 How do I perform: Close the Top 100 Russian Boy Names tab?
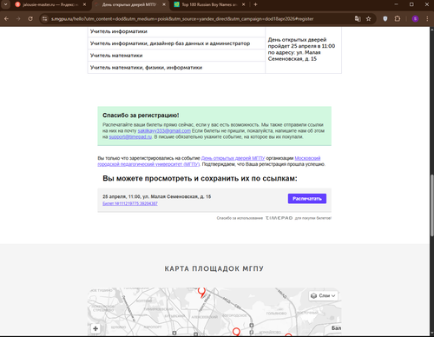tap(243, 4)
